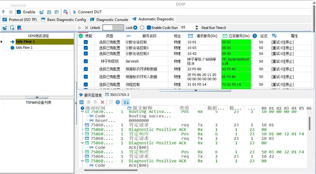Collapse the TSFlash panel using the down chevron bar
Screen dimensions: 316x174
coord(37,97)
